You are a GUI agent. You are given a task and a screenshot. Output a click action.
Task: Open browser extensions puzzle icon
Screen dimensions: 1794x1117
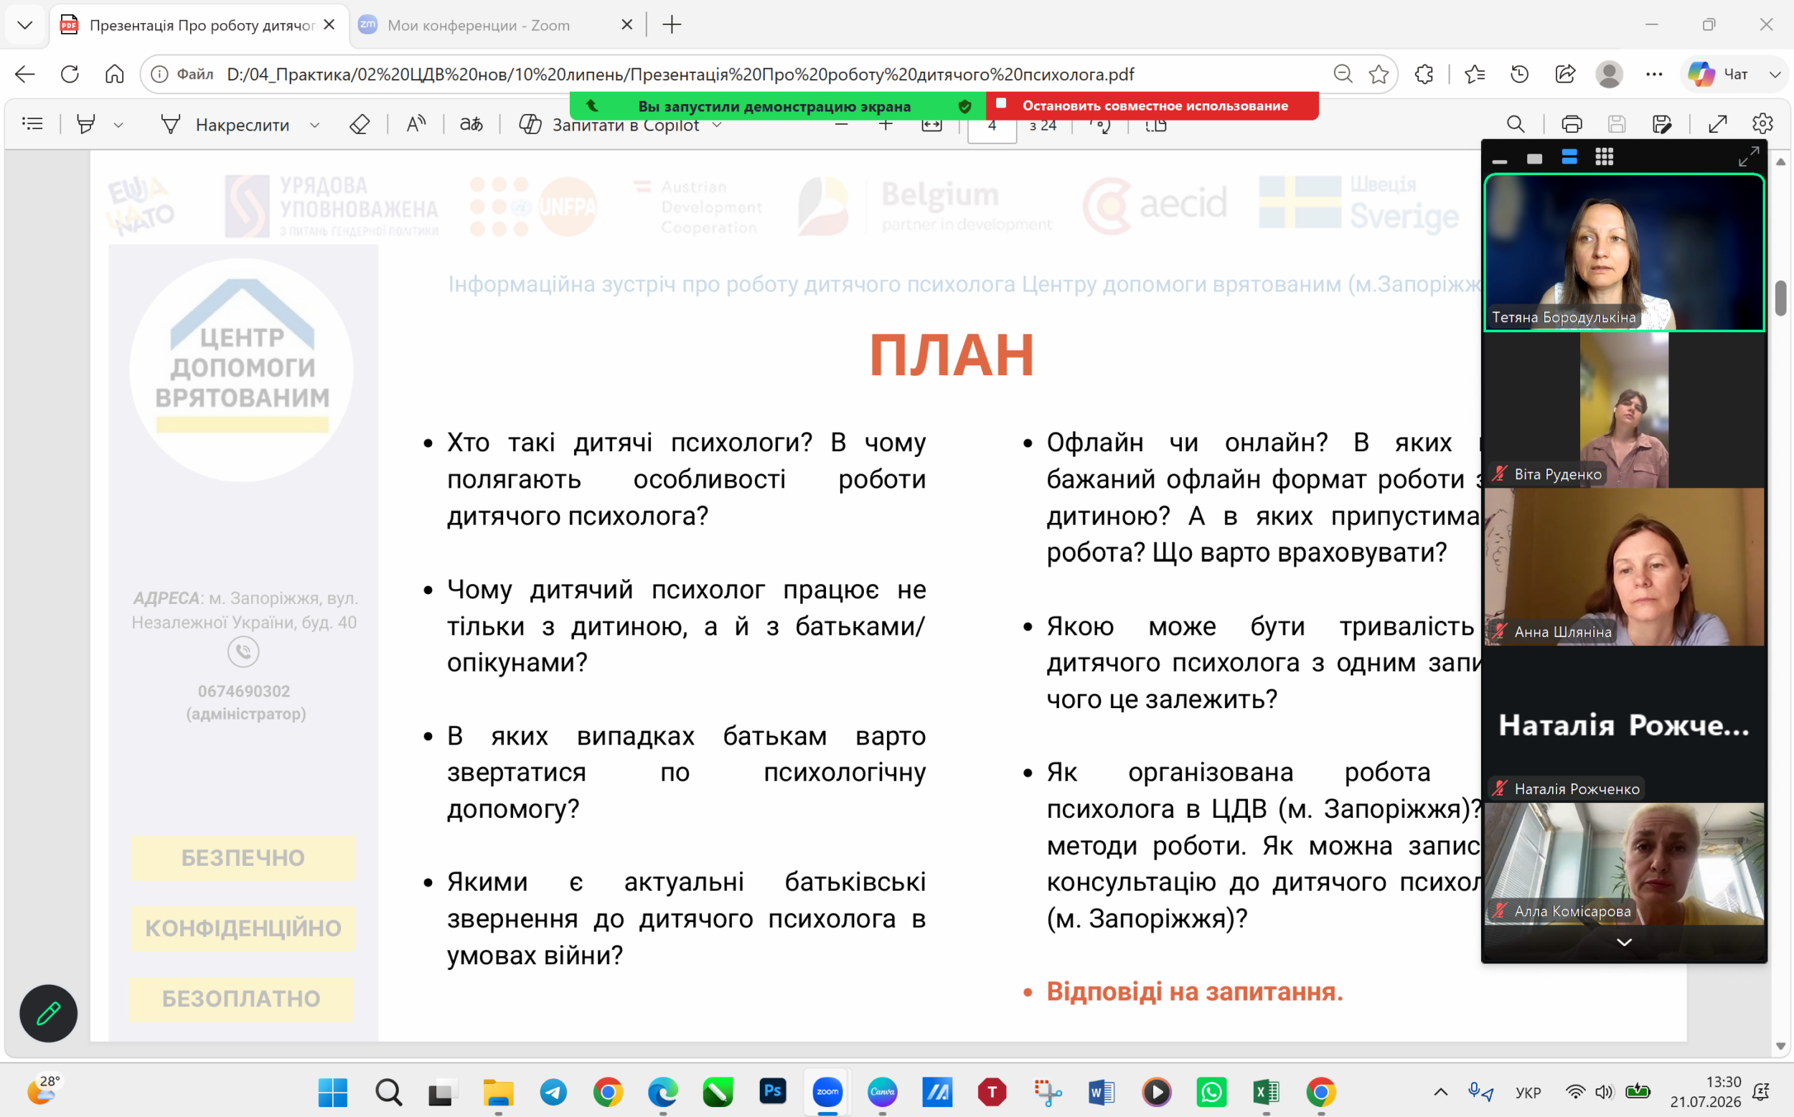1424,74
